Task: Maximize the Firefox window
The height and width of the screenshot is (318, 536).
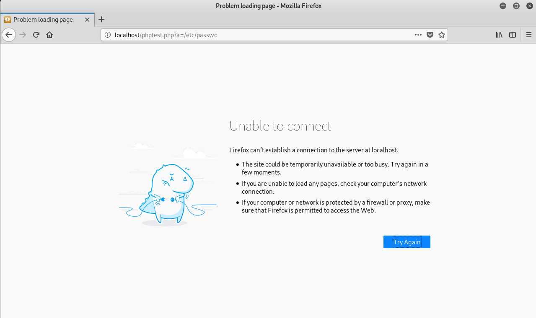Action: pyautogui.click(x=516, y=6)
